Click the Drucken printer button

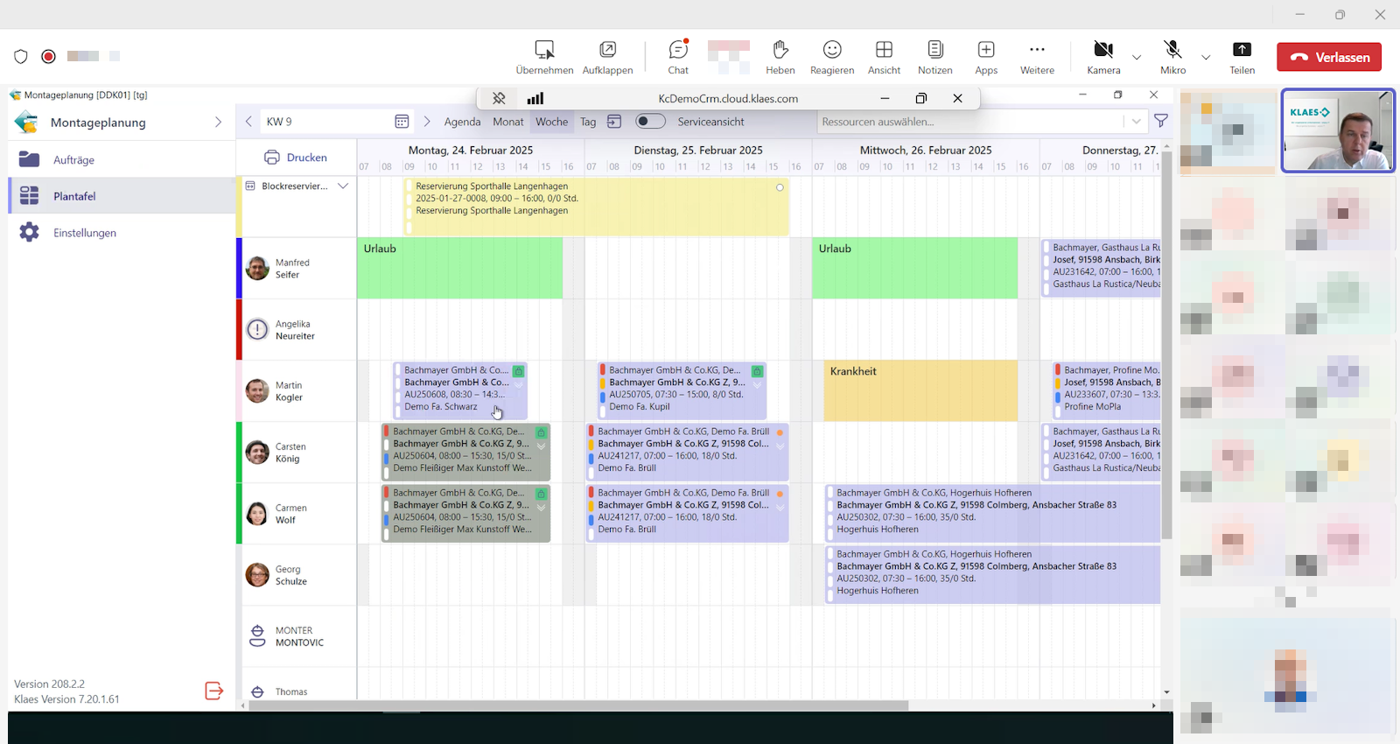click(296, 158)
